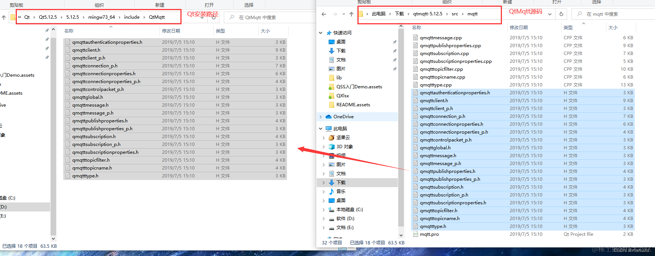Click the pin icon beside 桌面 in quick access
This screenshot has width=655, height=256.
394,42
